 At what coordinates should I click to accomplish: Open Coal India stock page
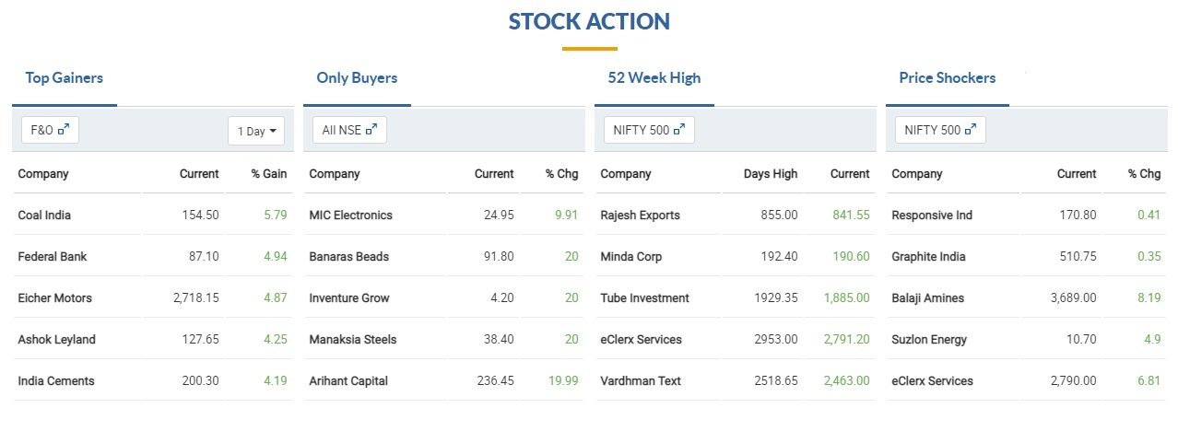click(x=44, y=216)
